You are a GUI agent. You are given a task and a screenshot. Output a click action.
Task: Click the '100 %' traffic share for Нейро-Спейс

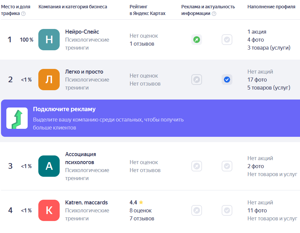(27, 40)
